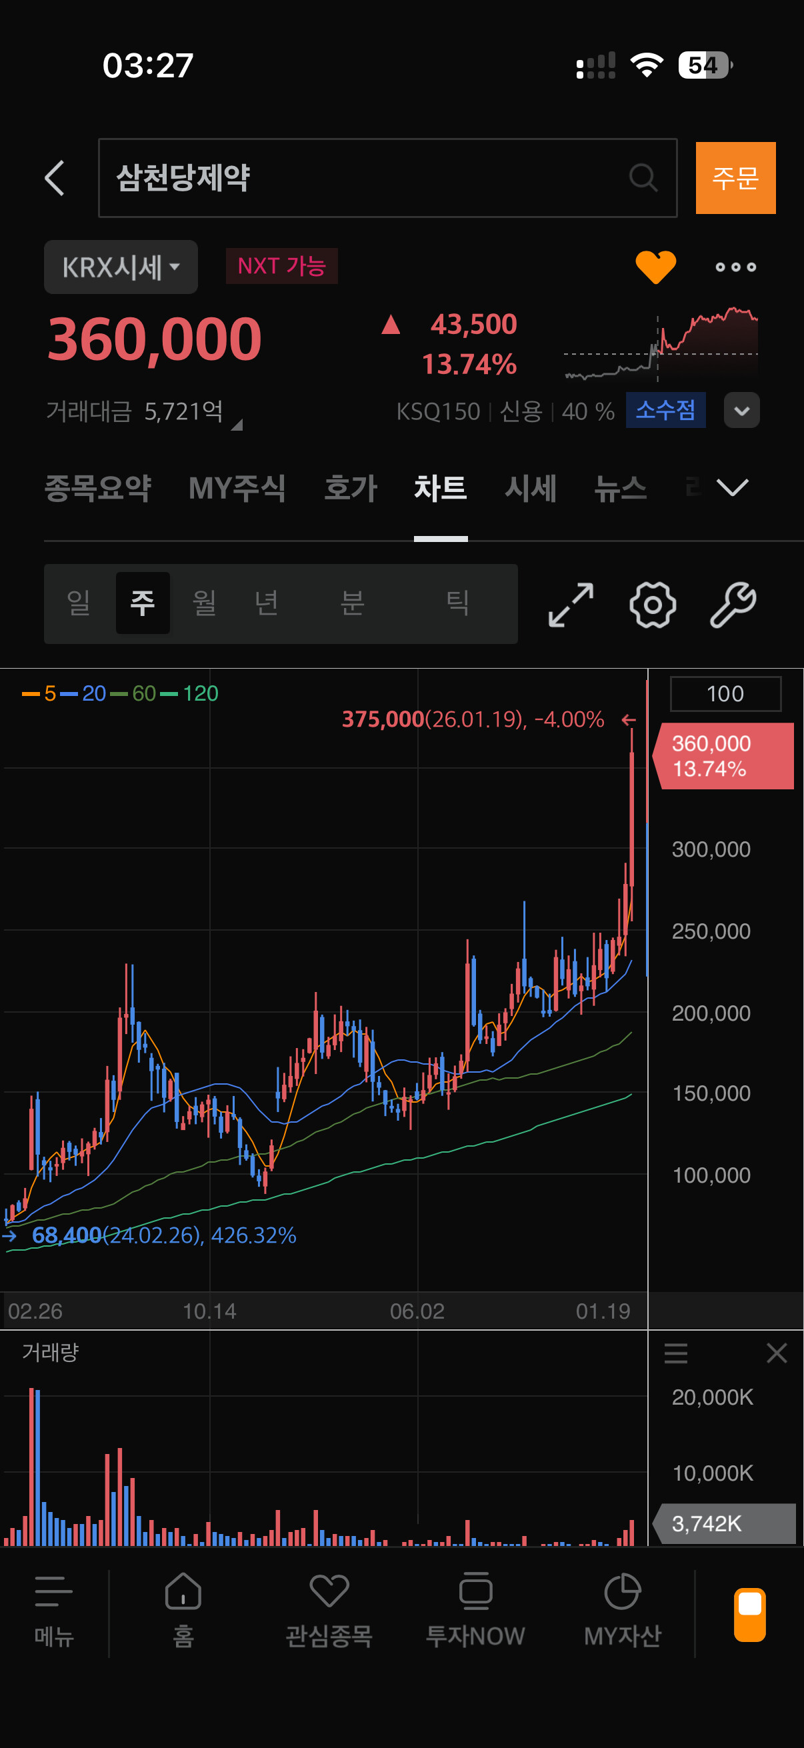The height and width of the screenshot is (1748, 804).
Task: Tap the 20-day moving average legend
Action: pyautogui.click(x=83, y=693)
